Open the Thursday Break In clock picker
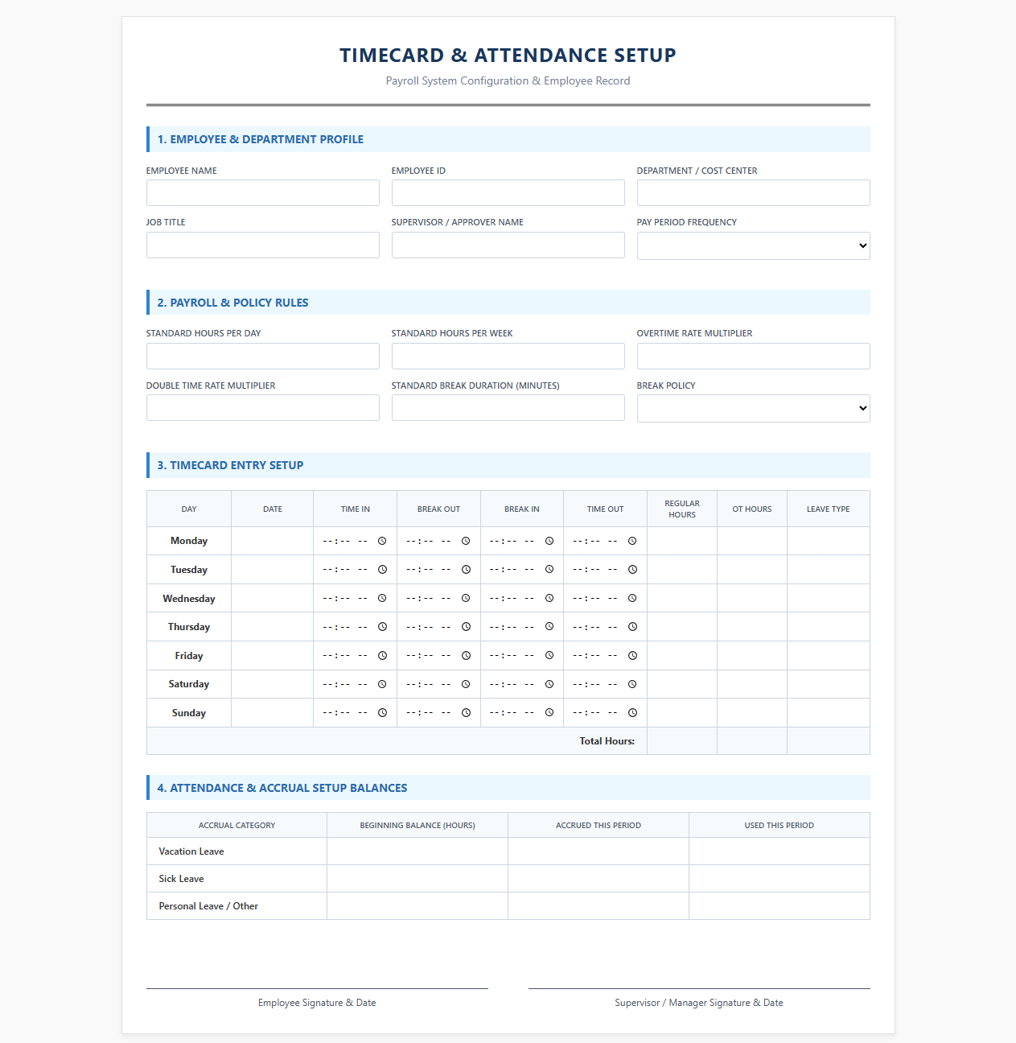Image resolution: width=1016 pixels, height=1043 pixels. pyautogui.click(x=549, y=627)
